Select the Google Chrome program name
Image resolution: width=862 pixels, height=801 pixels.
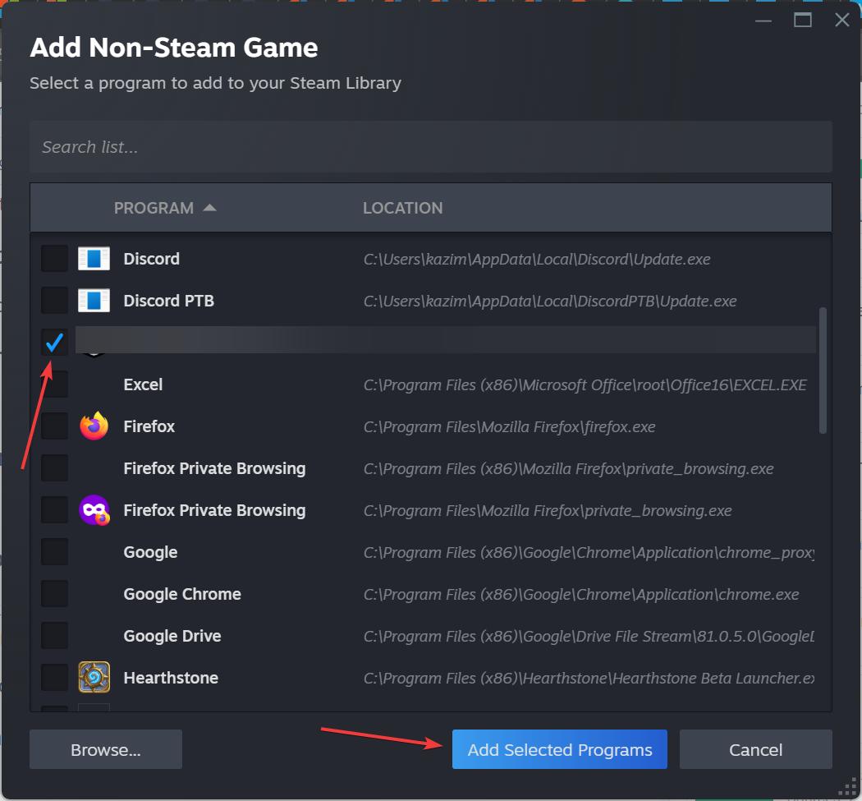pos(182,594)
